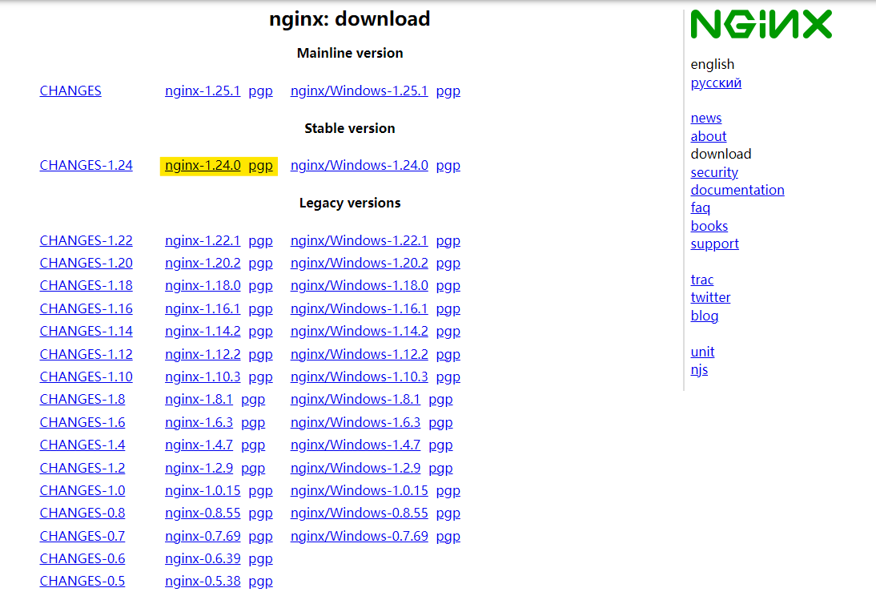Open pgp signature for nginx-1.25.1

pos(260,91)
